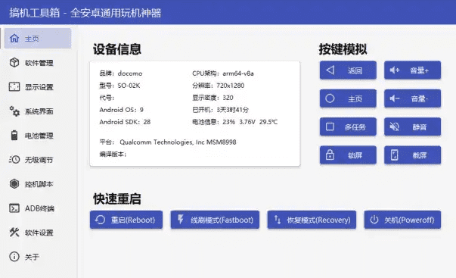Viewport: 456px width, 278px height.
Task: Click the 锁屏 button label
Action: (355, 155)
